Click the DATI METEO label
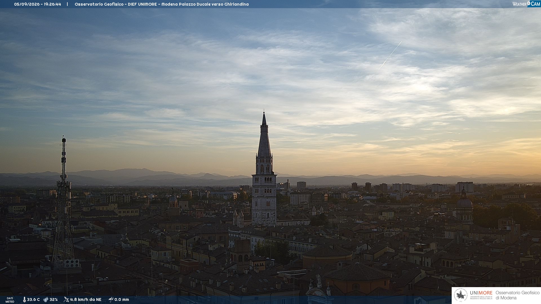This screenshot has width=541, height=304. point(10,300)
